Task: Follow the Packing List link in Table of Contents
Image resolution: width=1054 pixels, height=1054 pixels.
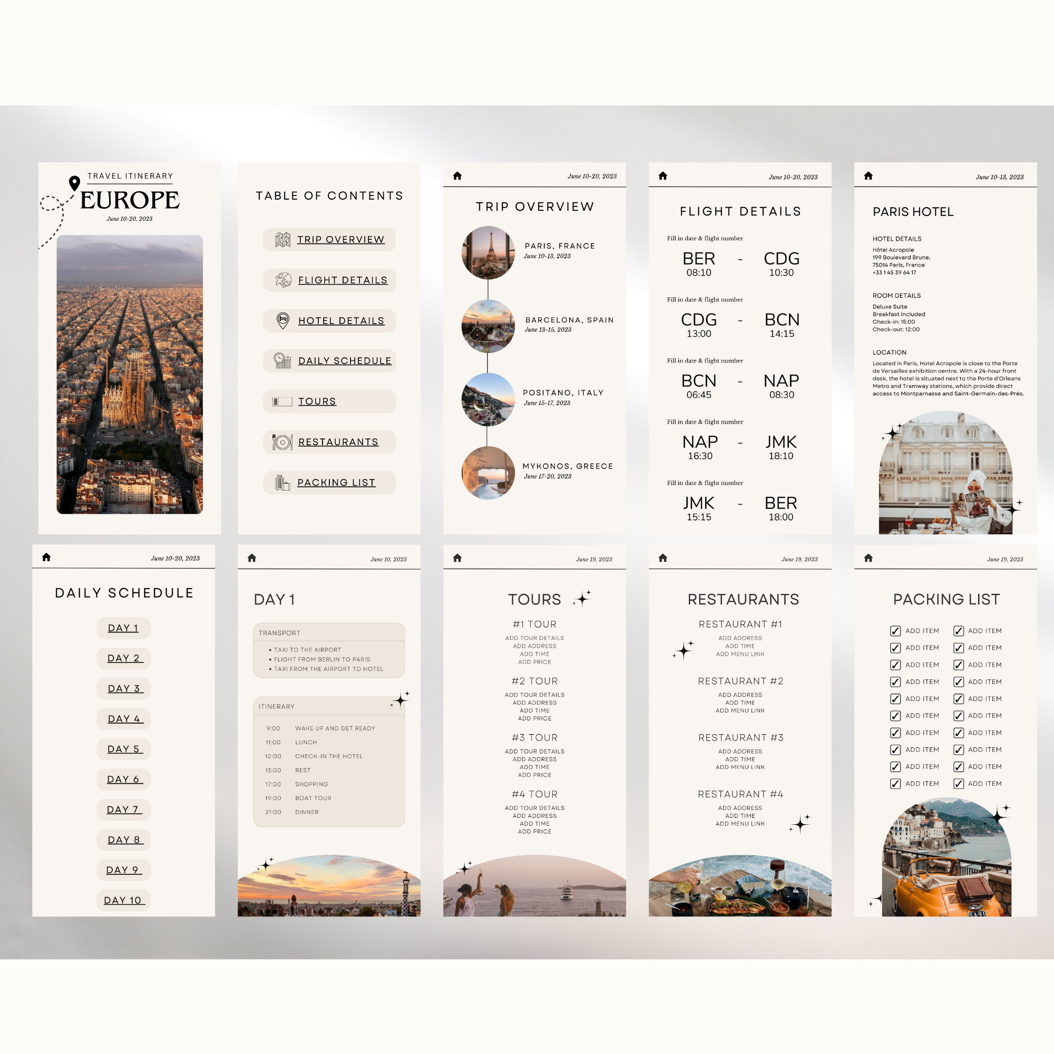Action: [336, 482]
